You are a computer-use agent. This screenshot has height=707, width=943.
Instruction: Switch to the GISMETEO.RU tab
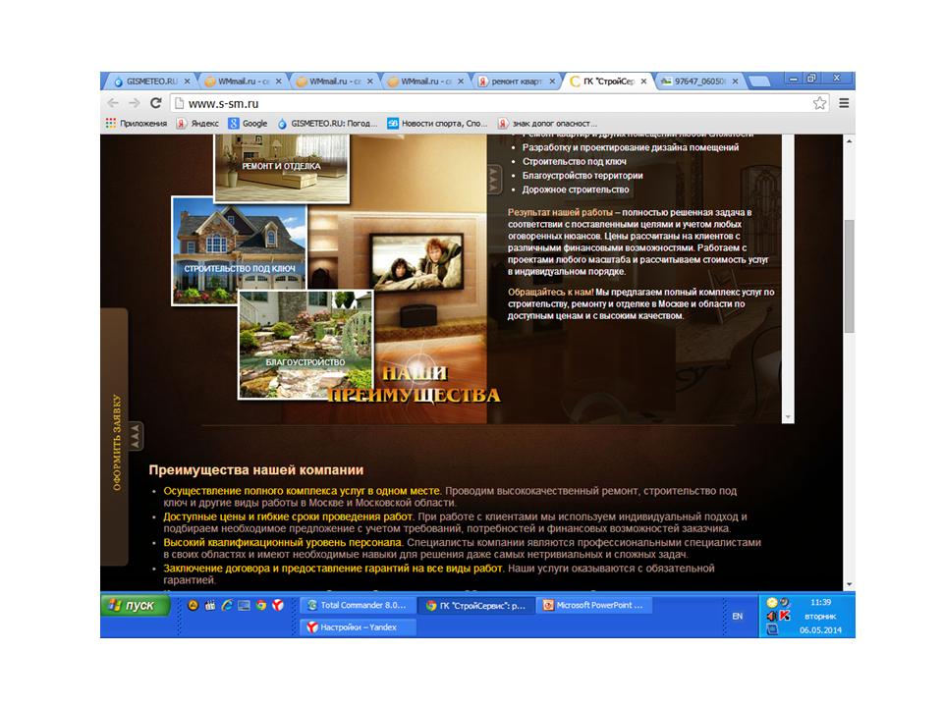click(152, 82)
